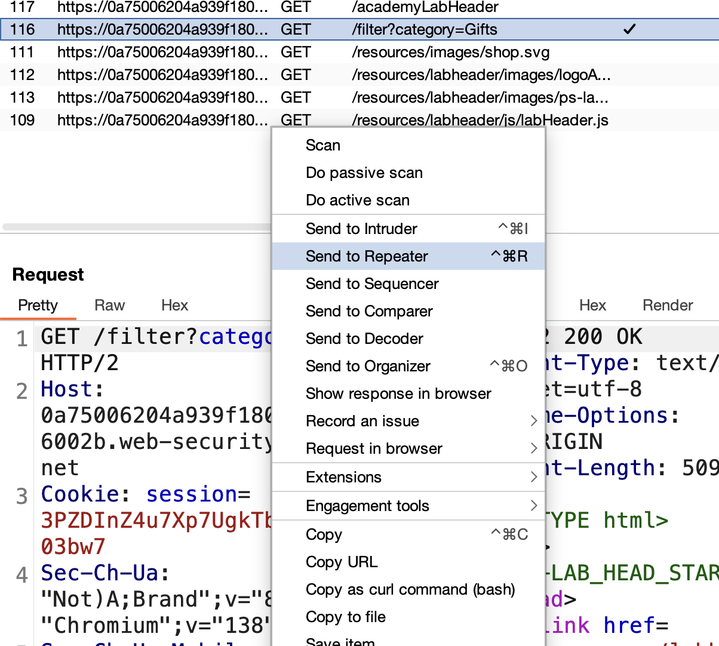
Task: Click Copy URL in context menu
Action: [408, 562]
